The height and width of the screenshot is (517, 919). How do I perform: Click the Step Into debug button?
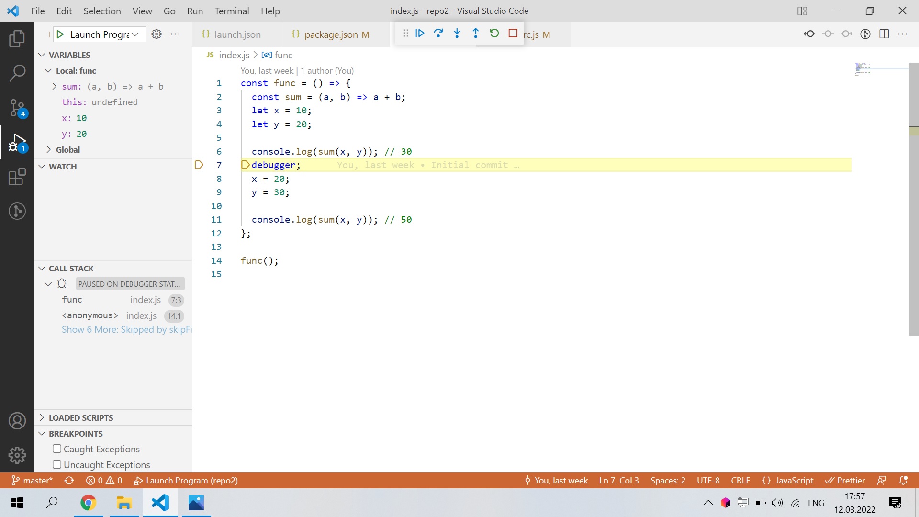(x=457, y=34)
